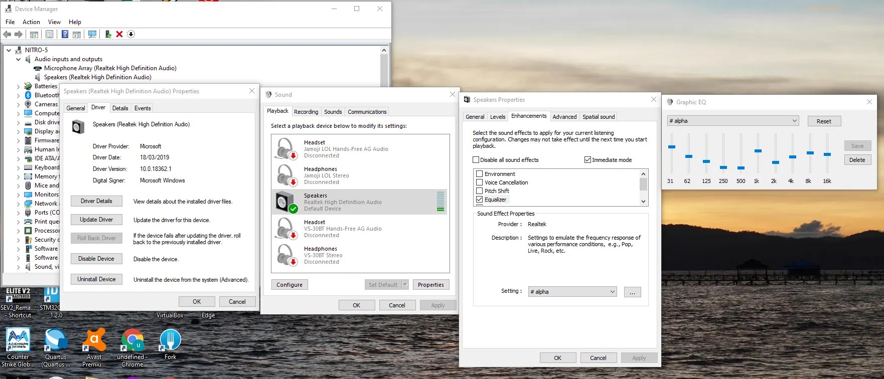Click the red X Uninstall device toolbar icon

point(119,34)
